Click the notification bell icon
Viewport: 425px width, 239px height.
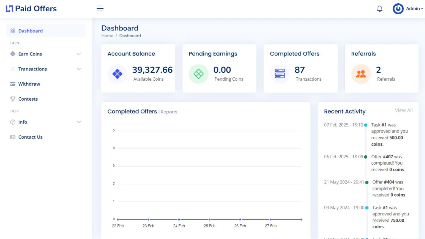click(x=380, y=9)
